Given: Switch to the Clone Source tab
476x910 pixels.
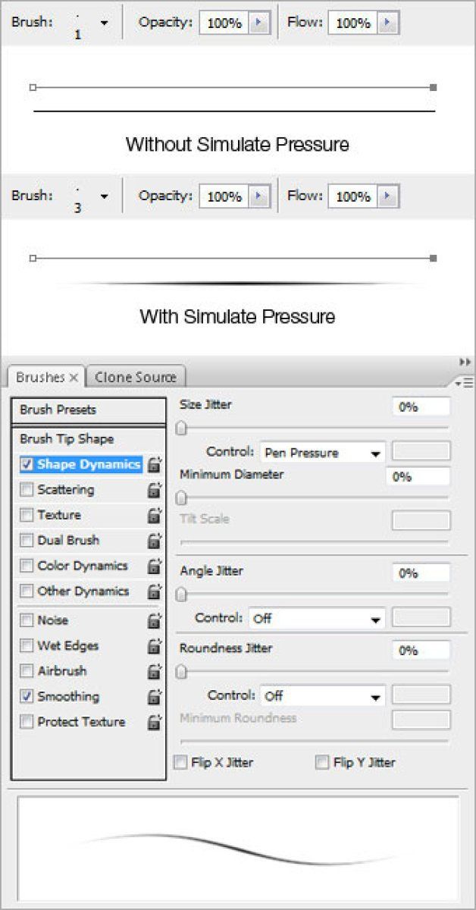Looking at the screenshot, I should 135,377.
